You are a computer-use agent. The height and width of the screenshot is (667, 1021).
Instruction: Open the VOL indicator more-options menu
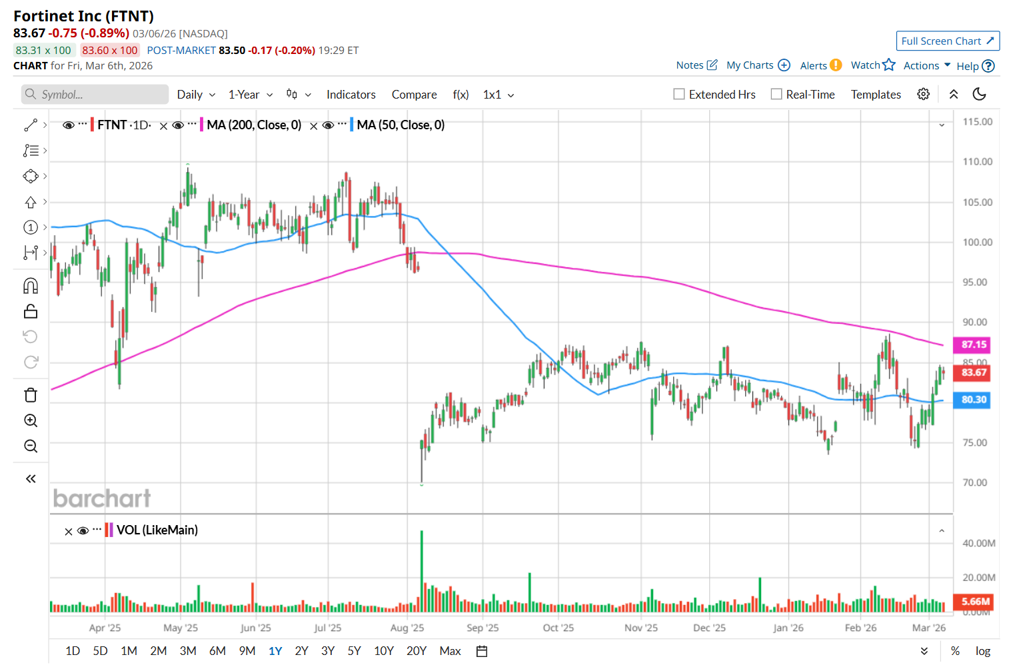(x=97, y=530)
